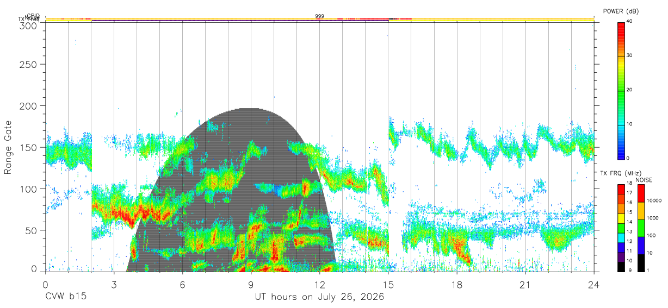
Task: Click the '6' tick label on the time axis
Action: [x=182, y=285]
